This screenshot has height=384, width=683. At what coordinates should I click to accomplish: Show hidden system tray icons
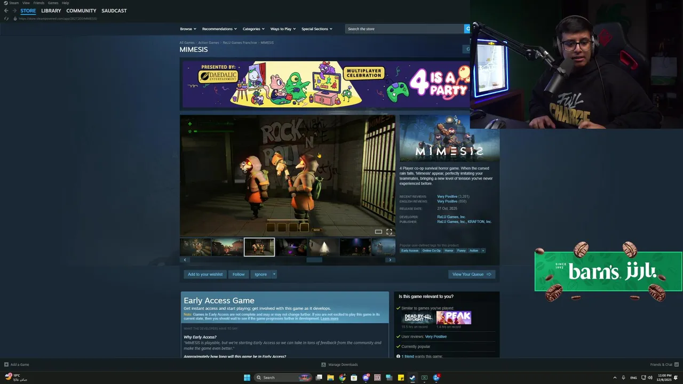coord(614,378)
